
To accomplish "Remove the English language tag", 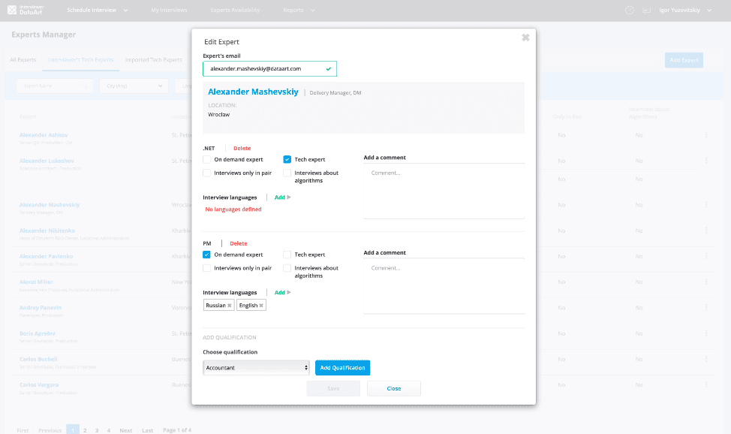I will click(261, 306).
